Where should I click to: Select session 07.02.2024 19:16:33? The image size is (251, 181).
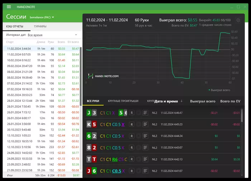(x=41, y=89)
